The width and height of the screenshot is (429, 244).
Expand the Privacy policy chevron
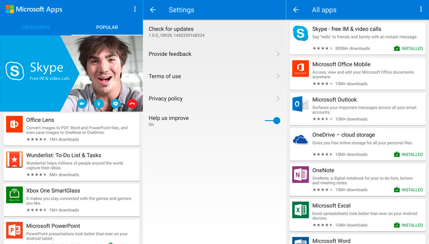click(278, 99)
